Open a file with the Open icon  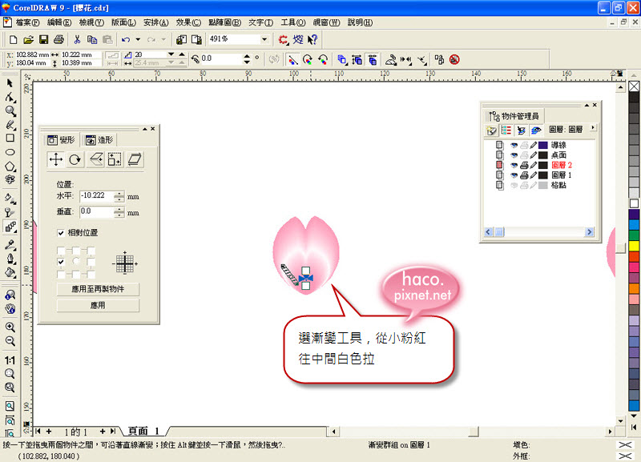tap(28, 39)
